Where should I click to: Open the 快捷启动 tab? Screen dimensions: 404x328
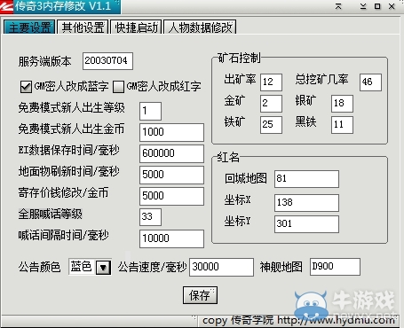point(136,27)
